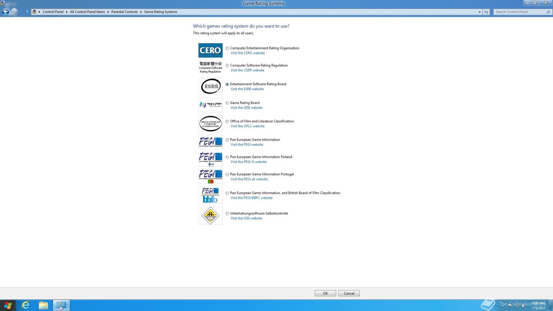This screenshot has height=311, width=553.
Task: Select Entertainment Software Rating Board radio
Action: coord(227,84)
